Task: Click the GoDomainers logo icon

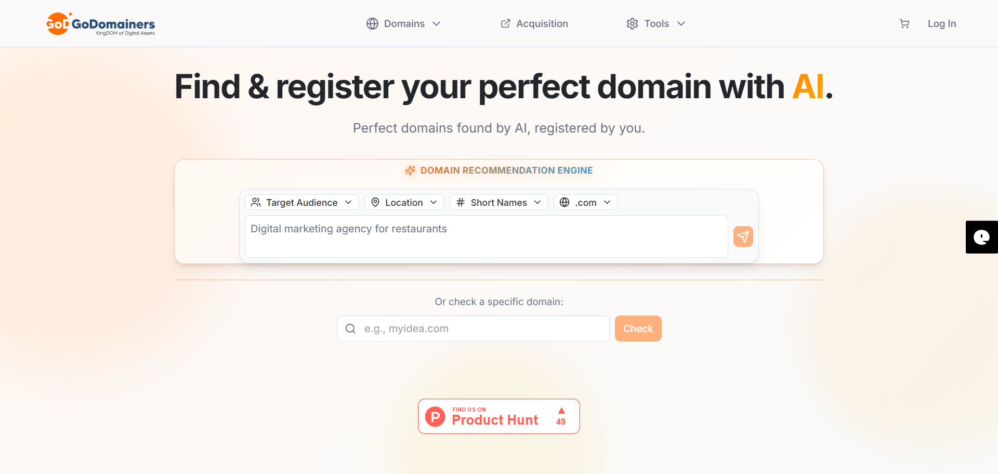Action: click(x=58, y=23)
